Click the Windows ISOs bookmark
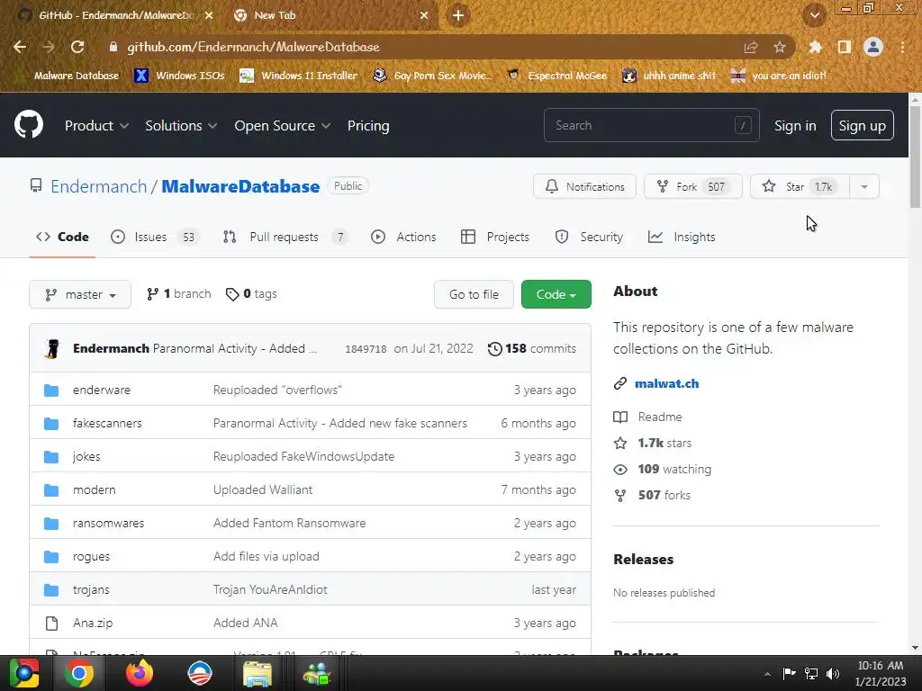The width and height of the screenshot is (922, 691). [179, 76]
